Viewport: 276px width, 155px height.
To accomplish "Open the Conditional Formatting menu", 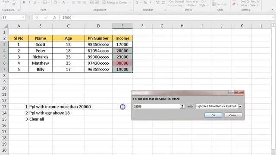I will click(176, 3).
